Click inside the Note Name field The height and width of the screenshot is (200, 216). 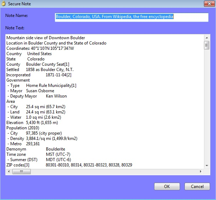[x=132, y=17]
